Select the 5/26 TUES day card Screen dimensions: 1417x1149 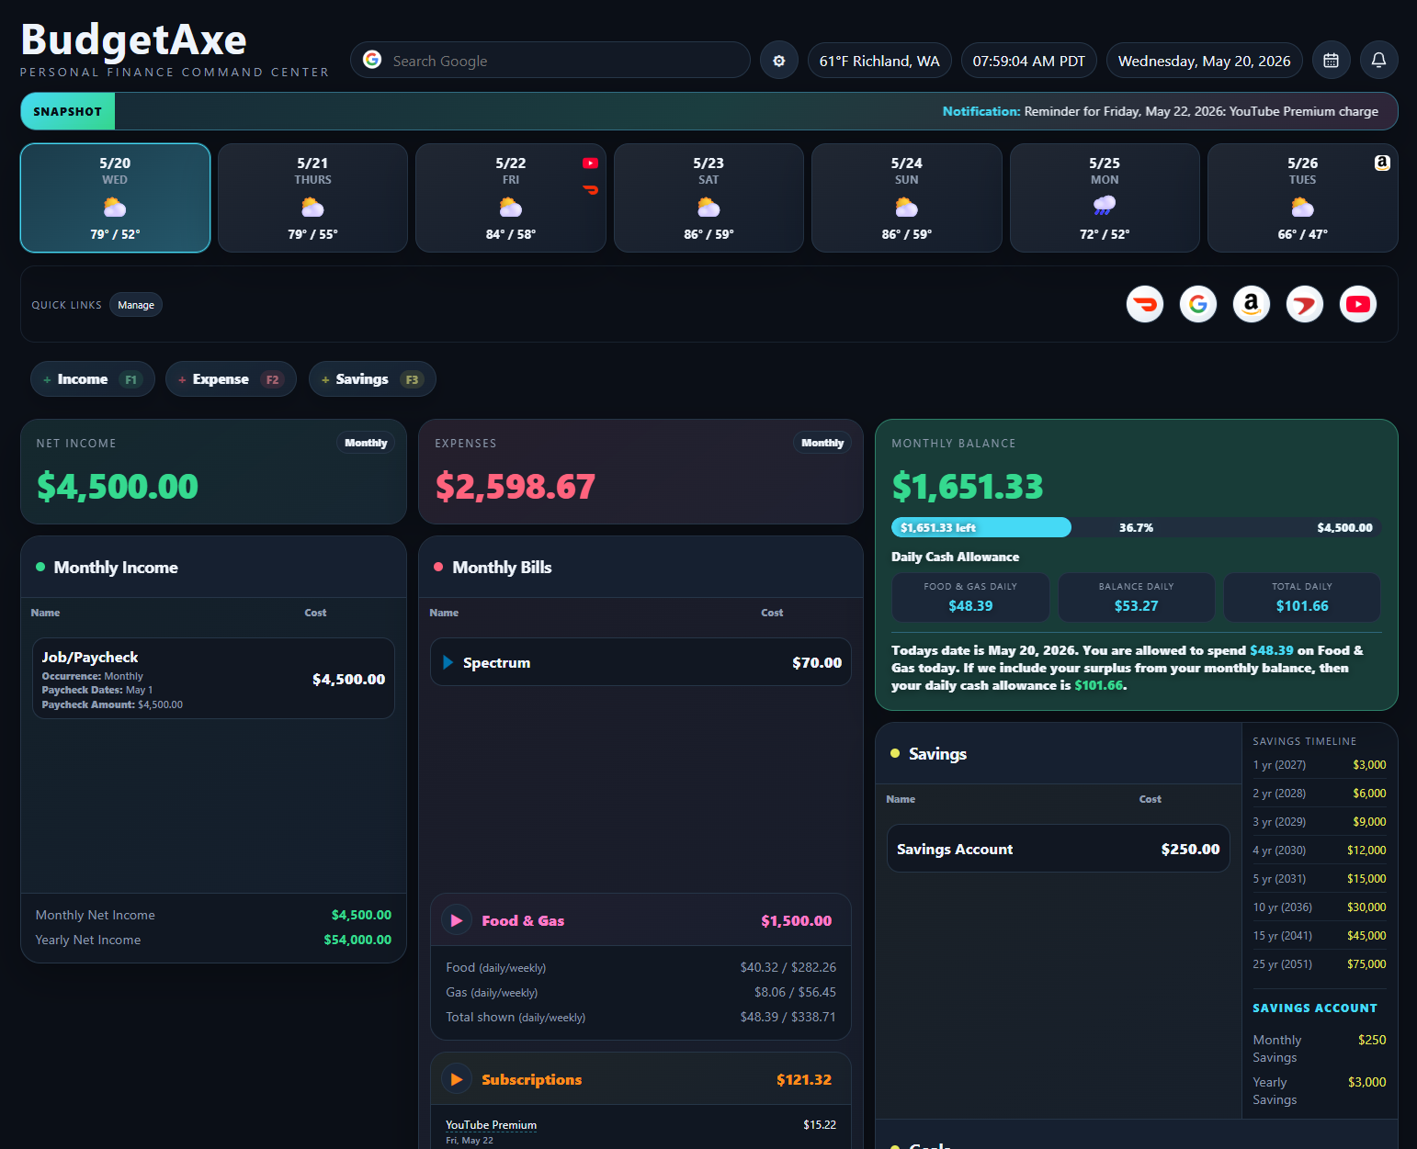pos(1303,197)
